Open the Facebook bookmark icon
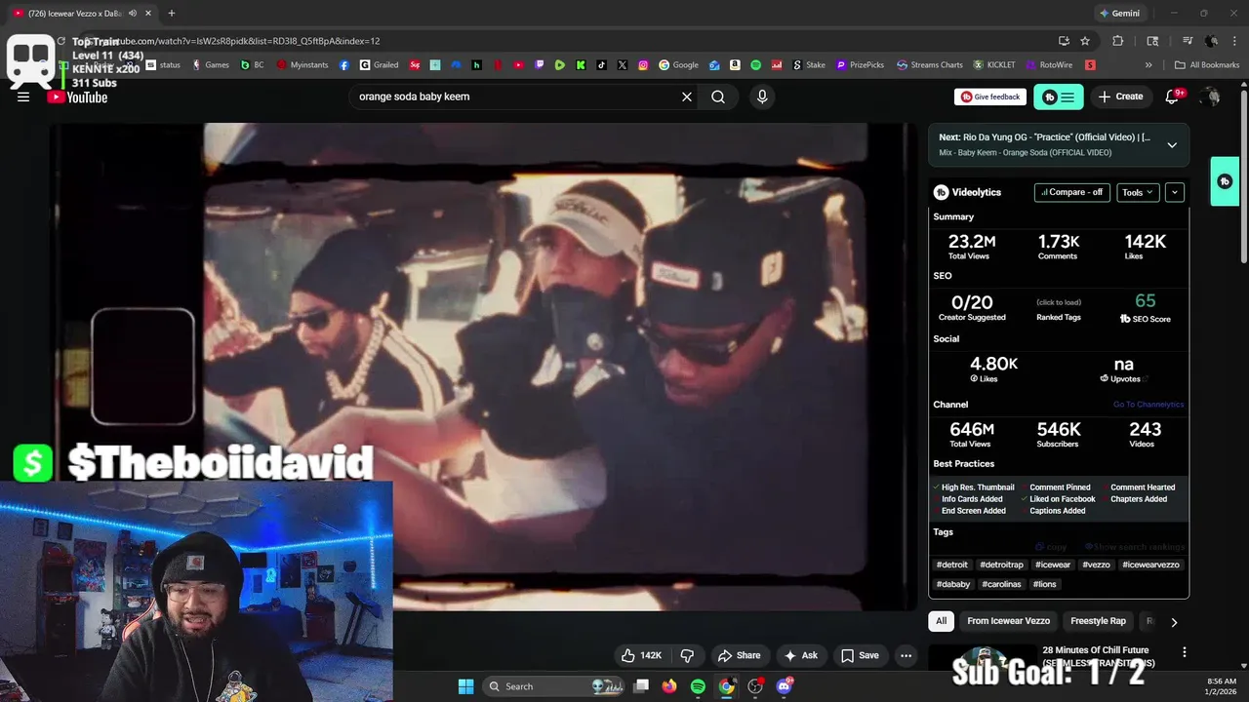The image size is (1249, 702). [344, 65]
